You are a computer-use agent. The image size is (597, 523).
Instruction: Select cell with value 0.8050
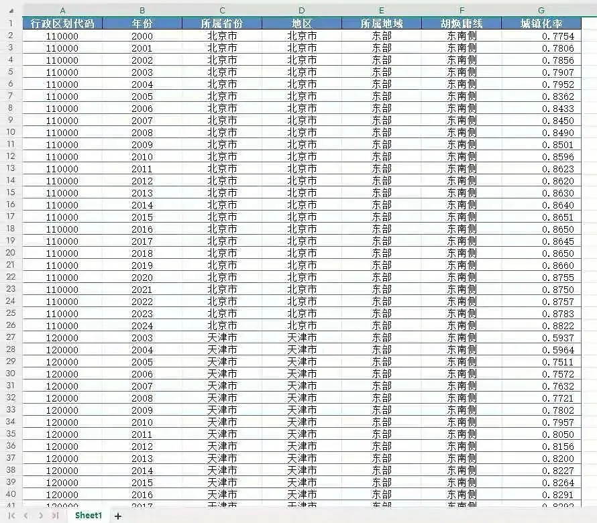point(541,434)
